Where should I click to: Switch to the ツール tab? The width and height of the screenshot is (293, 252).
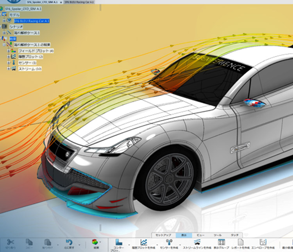[217, 235]
